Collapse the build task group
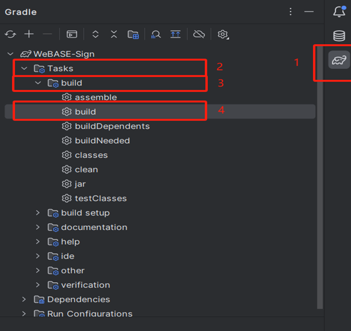The image size is (351, 331). [38, 83]
